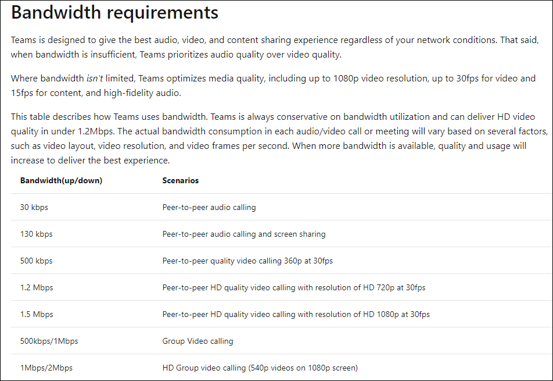Click the 1.2 Mbps bandwidth cell
Screen dimensions: 553x381
click(37, 287)
